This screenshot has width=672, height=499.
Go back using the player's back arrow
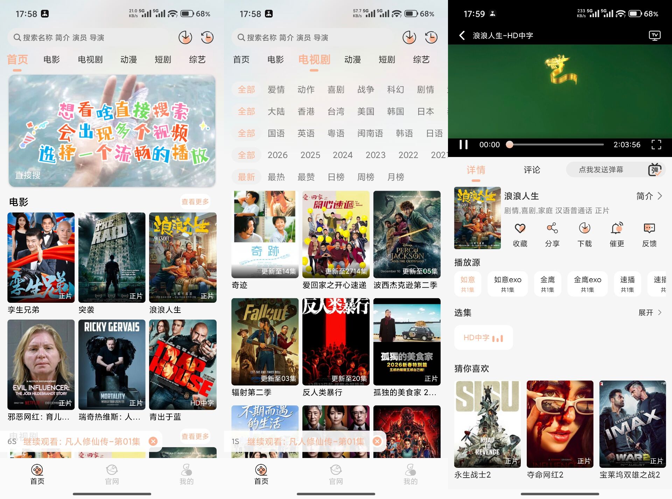(462, 35)
